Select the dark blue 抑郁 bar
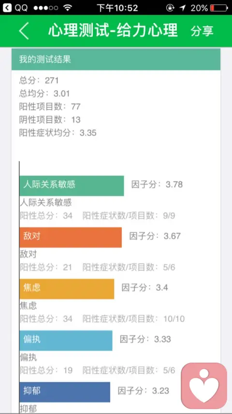232x414 pixels. [x=65, y=392]
